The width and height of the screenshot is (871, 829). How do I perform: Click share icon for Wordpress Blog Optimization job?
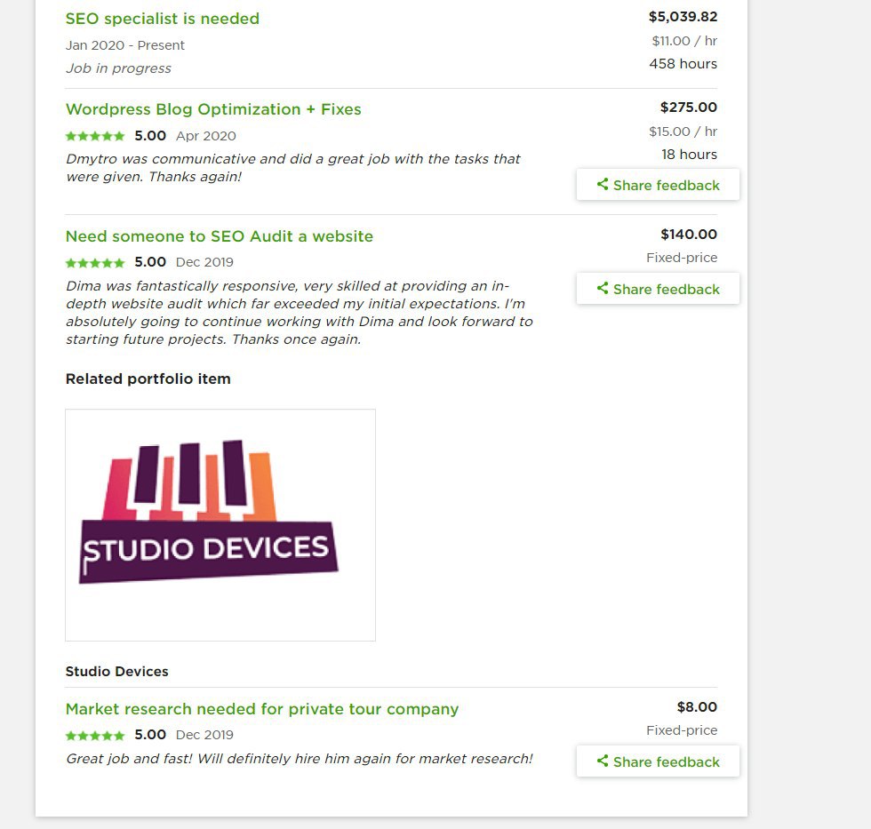[x=603, y=184]
